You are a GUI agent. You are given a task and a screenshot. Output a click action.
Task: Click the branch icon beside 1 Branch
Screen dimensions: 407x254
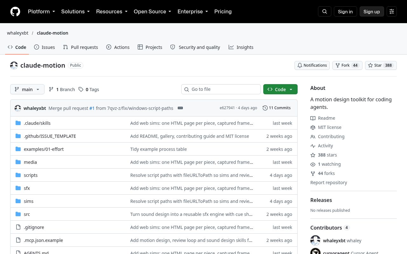[51, 89]
